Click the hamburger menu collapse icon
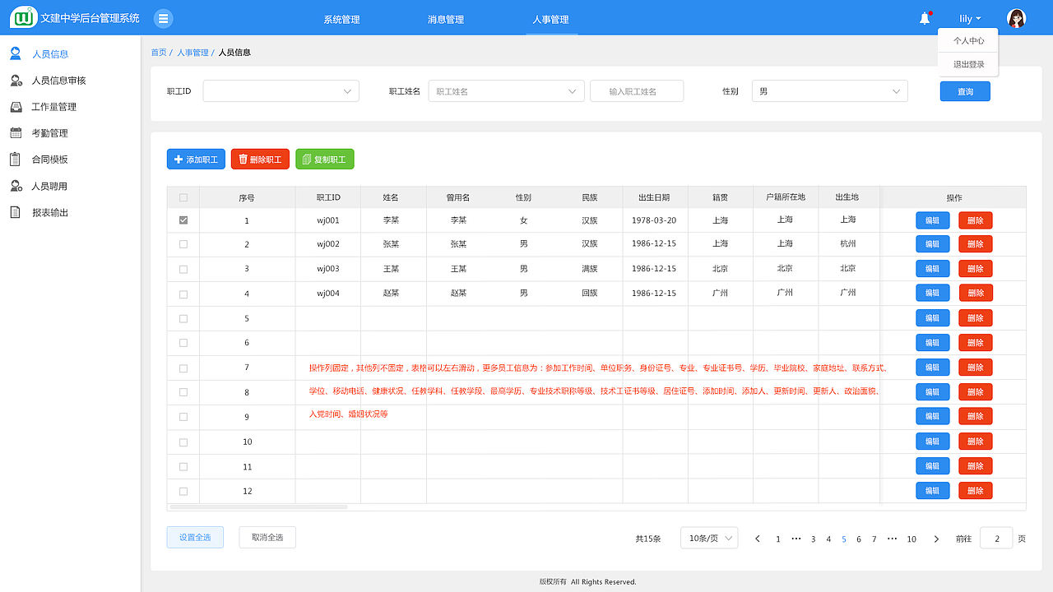The image size is (1053, 592). [164, 18]
